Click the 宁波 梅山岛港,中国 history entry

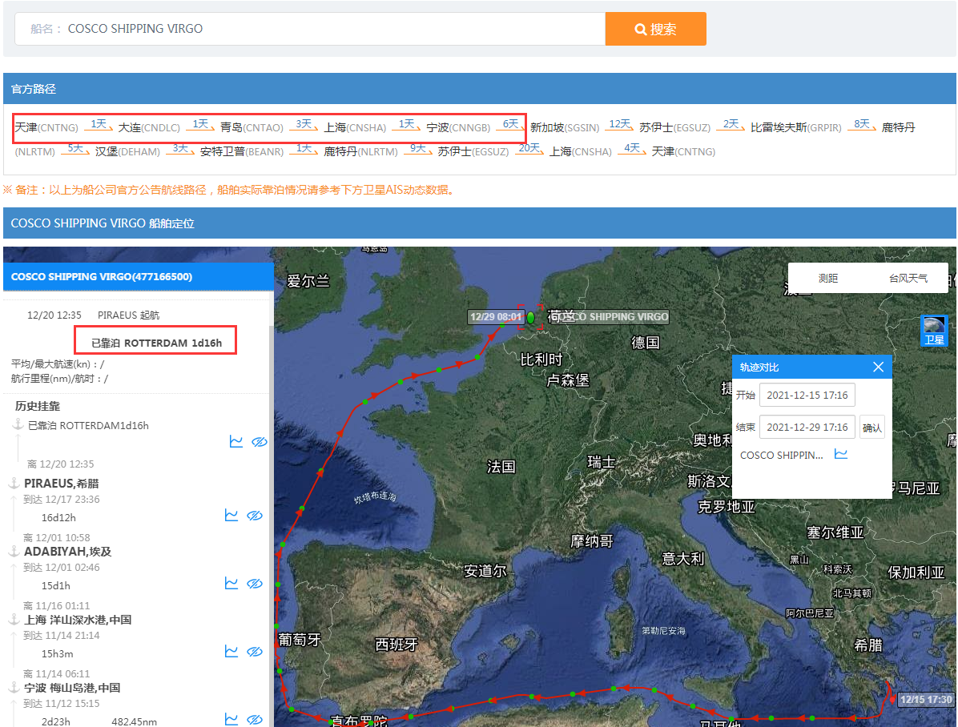click(x=72, y=687)
